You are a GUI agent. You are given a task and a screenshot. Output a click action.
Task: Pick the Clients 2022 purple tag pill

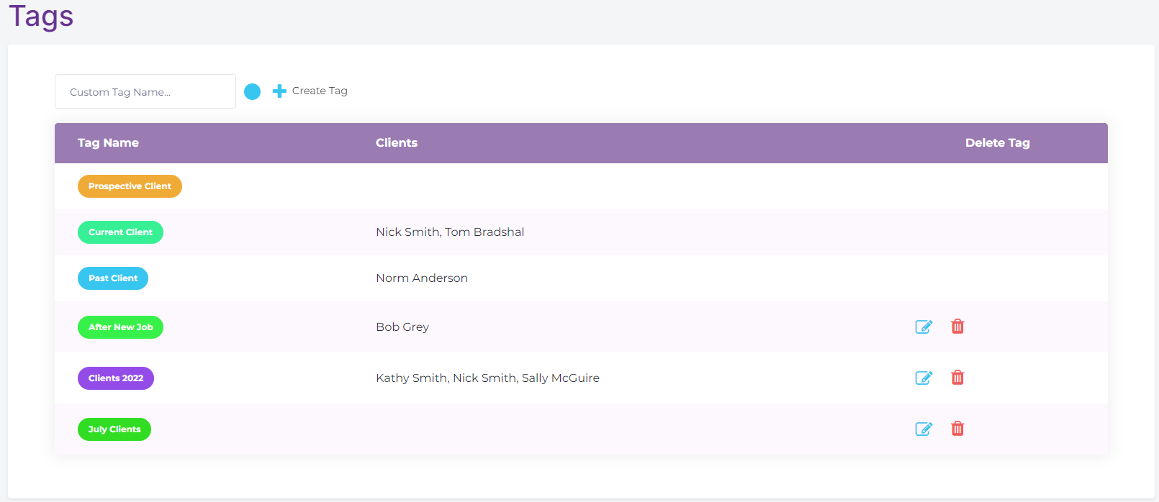point(116,378)
